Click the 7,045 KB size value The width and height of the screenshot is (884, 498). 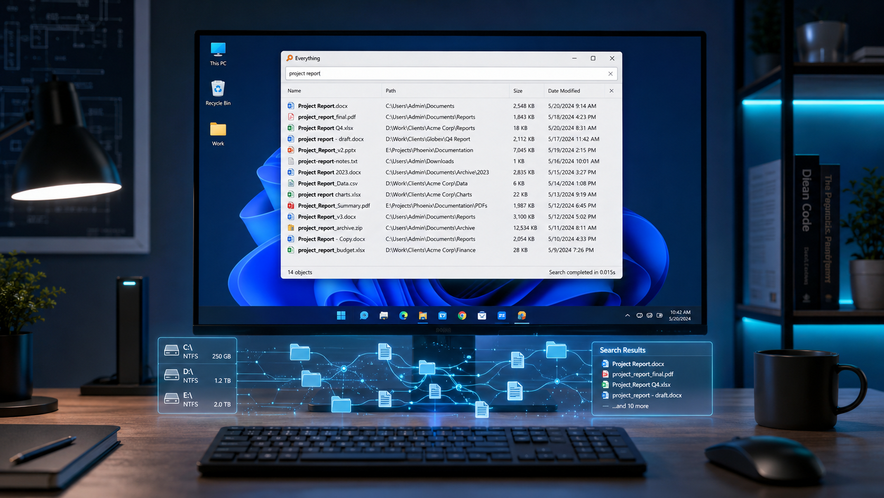(x=523, y=150)
